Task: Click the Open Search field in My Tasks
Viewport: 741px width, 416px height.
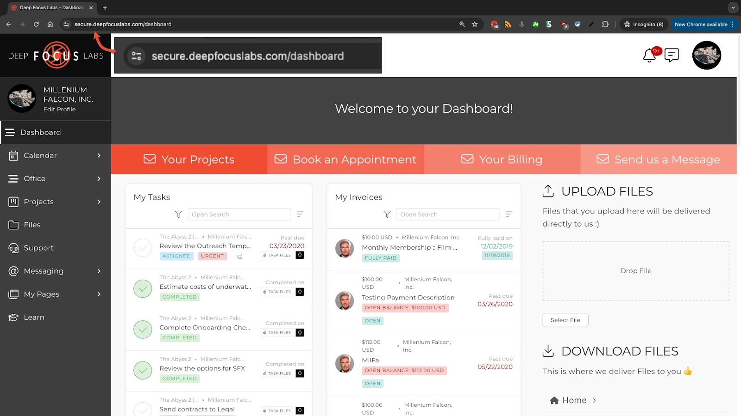Action: (239, 214)
